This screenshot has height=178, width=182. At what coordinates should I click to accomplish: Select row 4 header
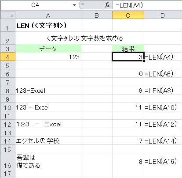click(7, 57)
